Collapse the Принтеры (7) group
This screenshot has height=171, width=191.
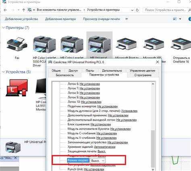[x=3, y=28]
